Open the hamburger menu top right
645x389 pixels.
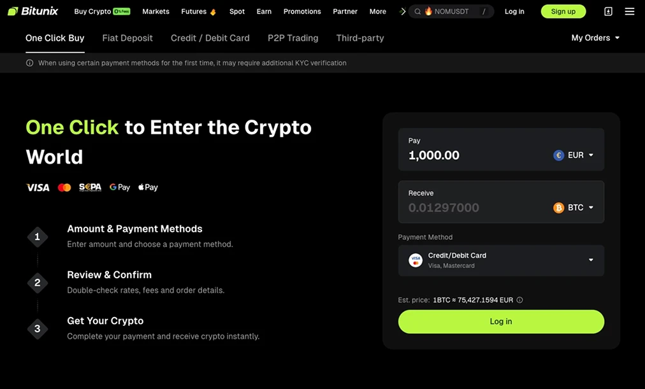point(630,11)
